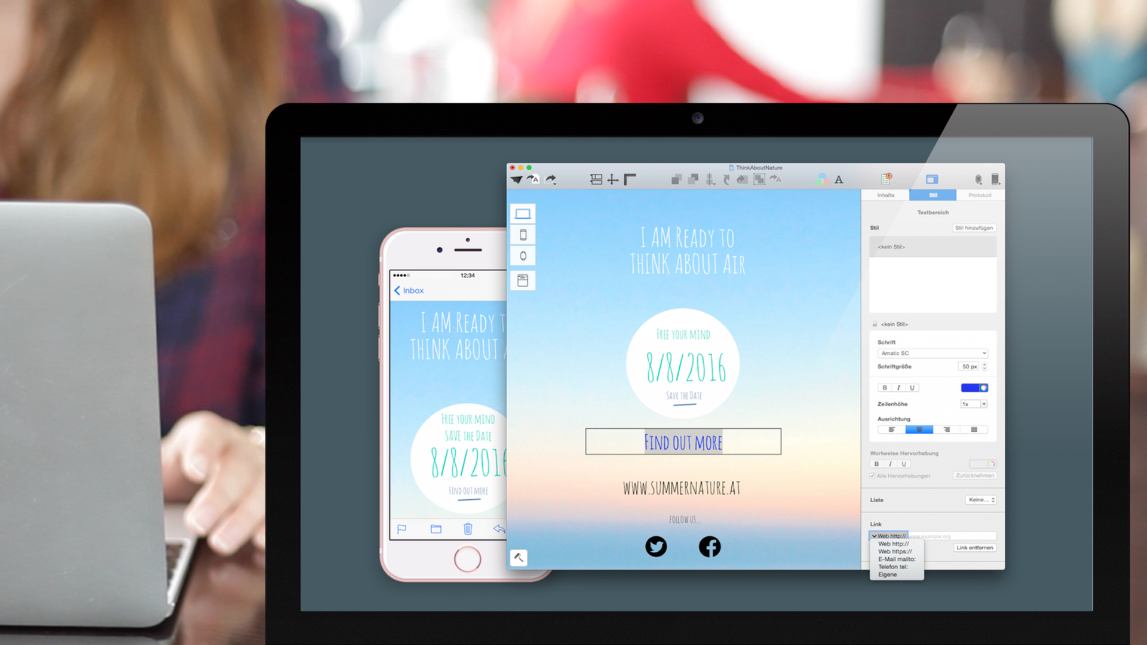Toggle Underline formatting in Textbereich

(x=912, y=386)
